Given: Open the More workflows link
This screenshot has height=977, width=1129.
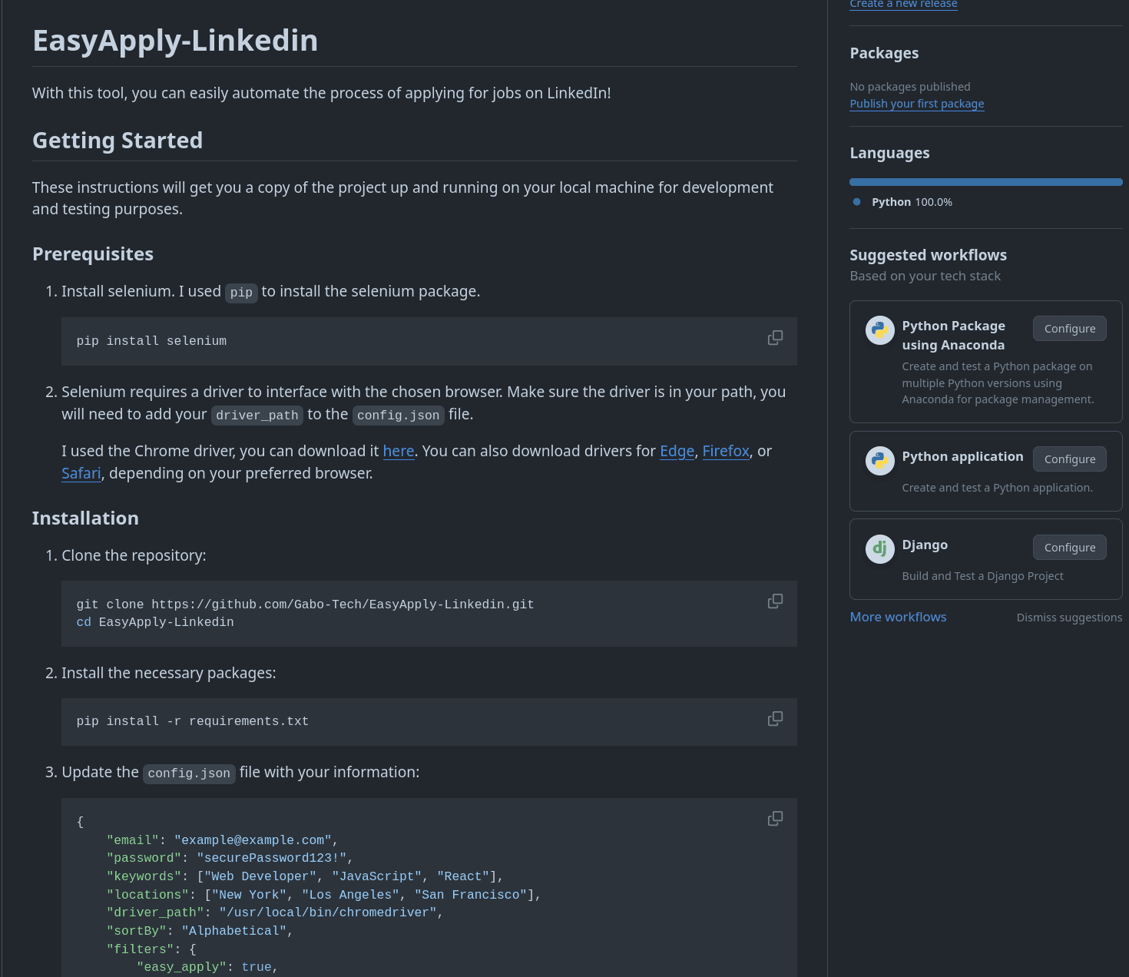Looking at the screenshot, I should pyautogui.click(x=898, y=617).
